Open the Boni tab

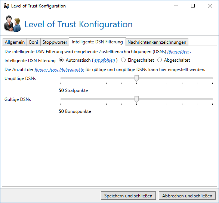34,42
